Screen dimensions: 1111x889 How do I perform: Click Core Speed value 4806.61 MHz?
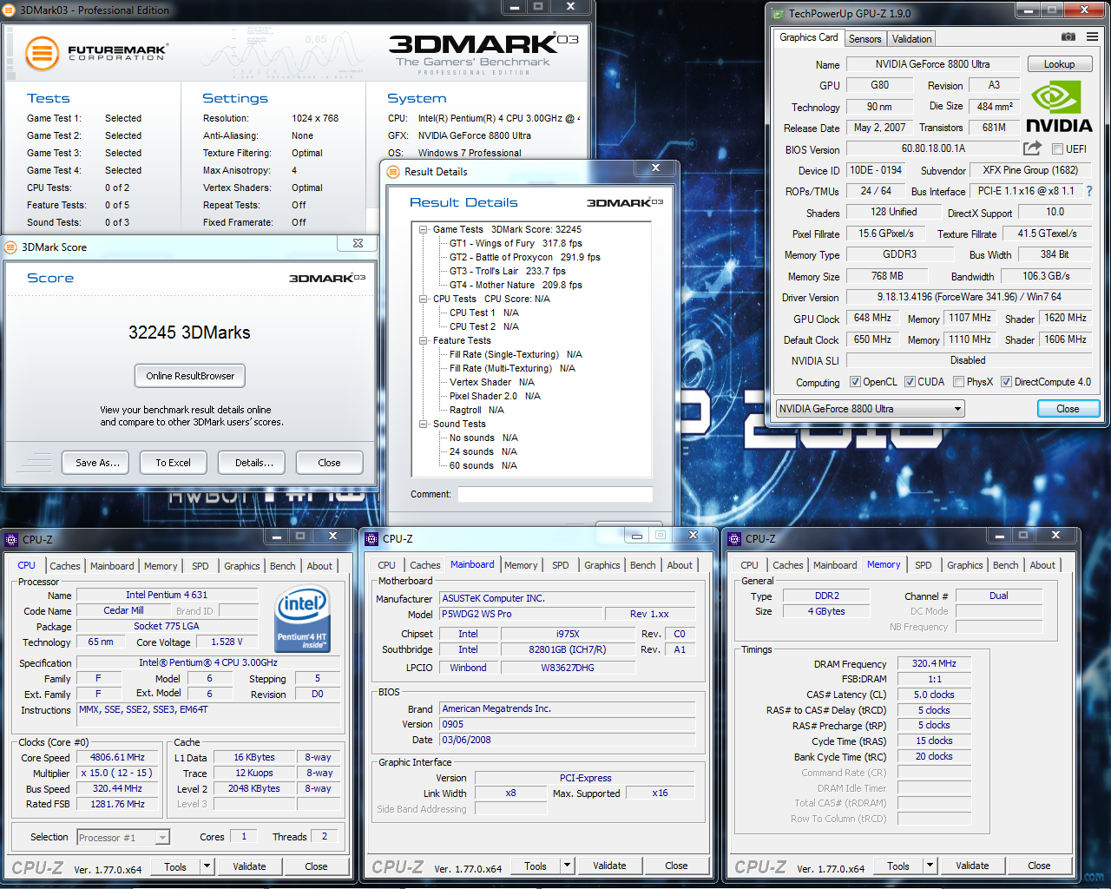tap(118, 758)
